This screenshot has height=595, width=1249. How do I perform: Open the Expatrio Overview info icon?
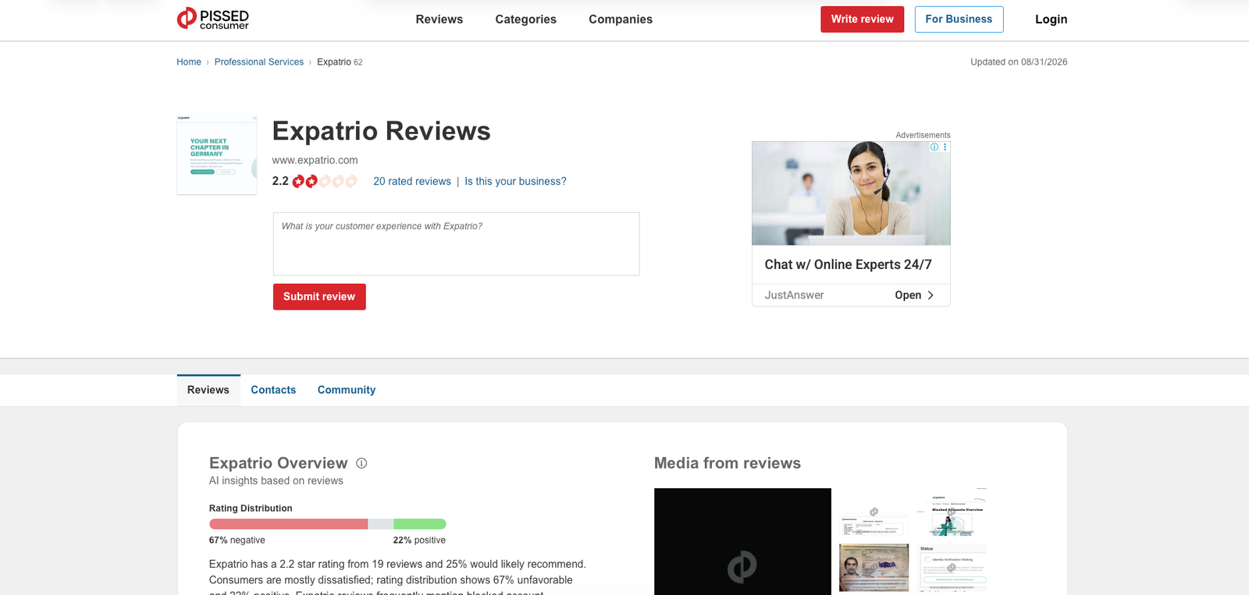(x=361, y=463)
